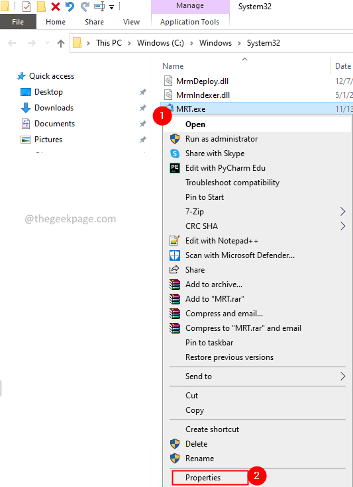The width and height of the screenshot is (353, 487).
Task: Click Windows (C:) in the address breadcrumb
Action: coord(160,43)
